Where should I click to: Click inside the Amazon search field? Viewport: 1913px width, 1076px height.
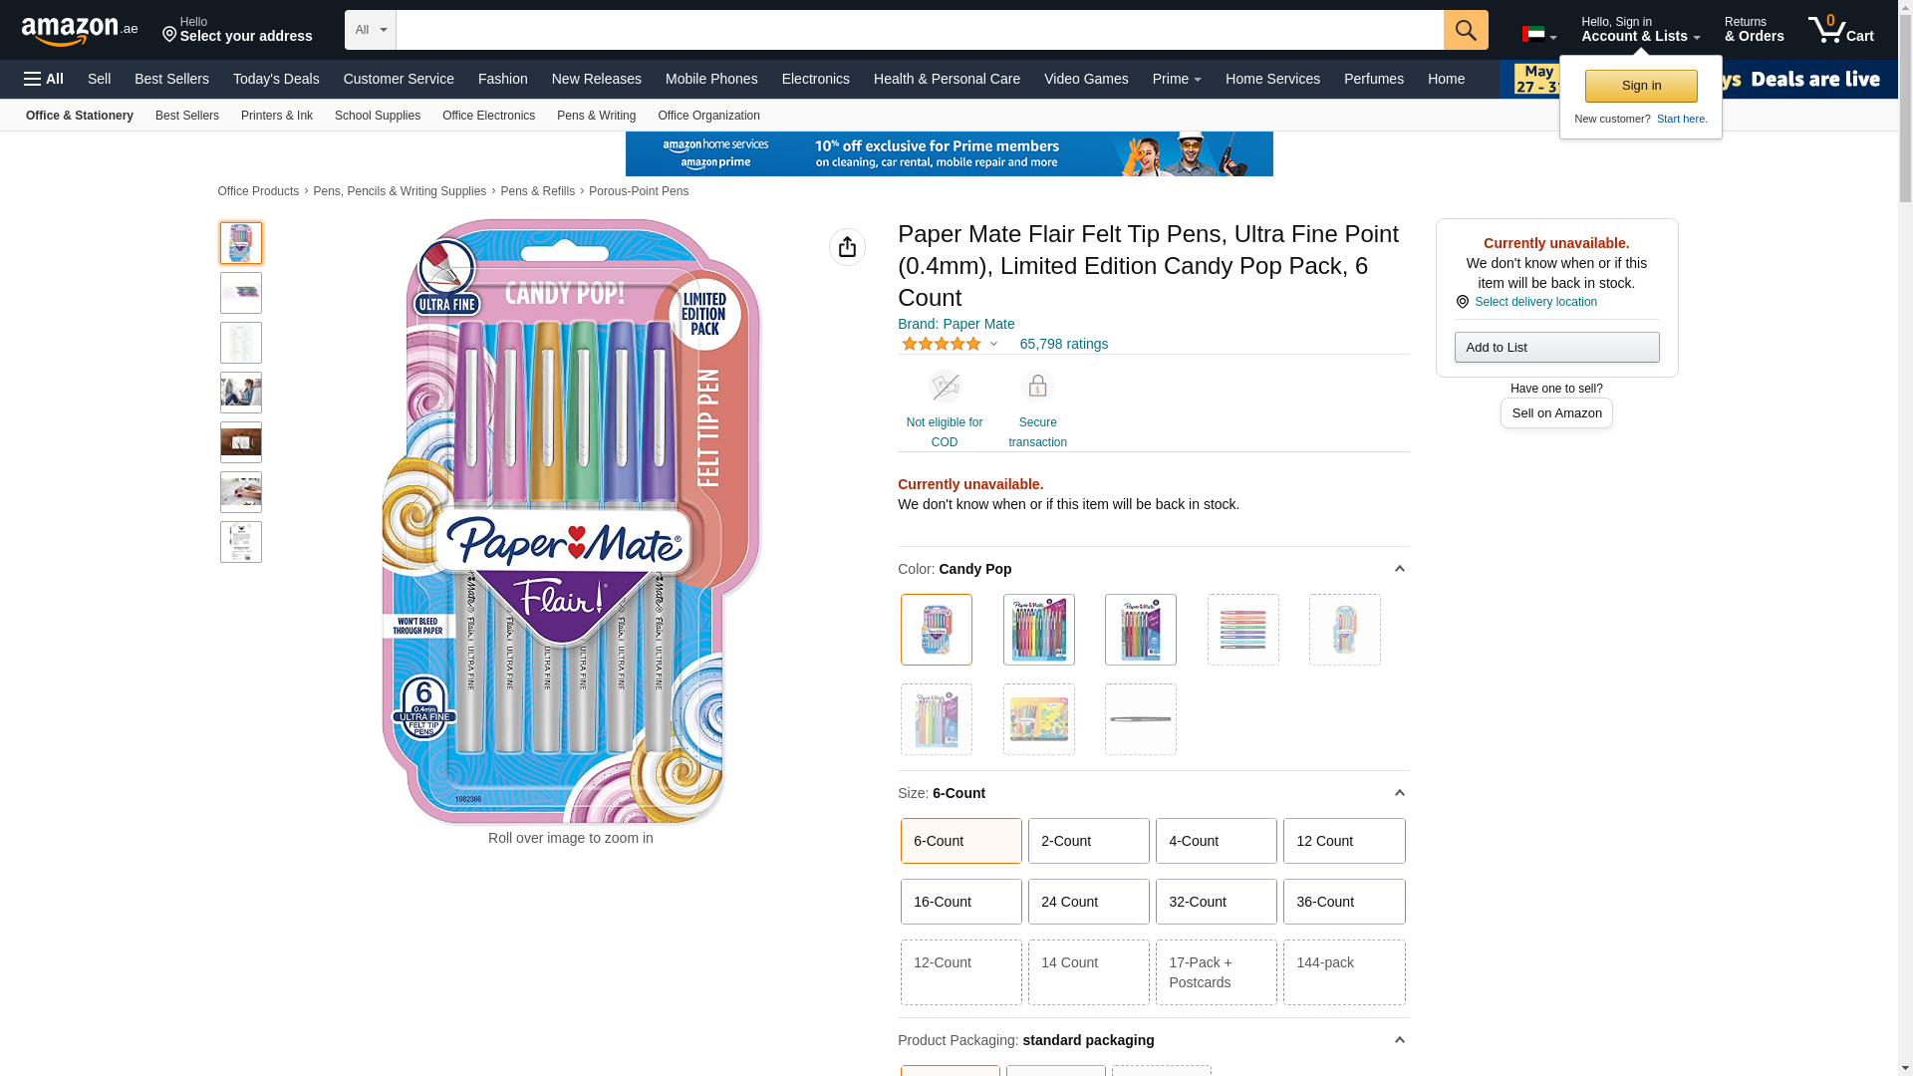point(920,30)
